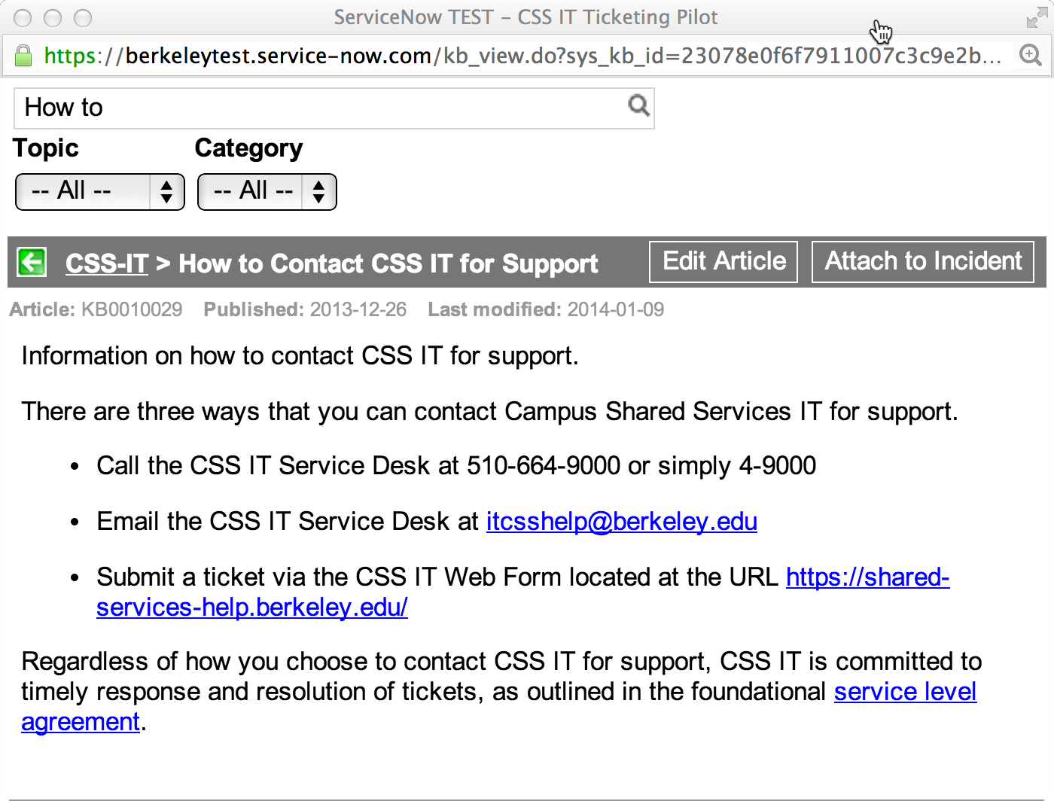Click the window zoom button in title bar
Screen dimensions: 1054x801
(83, 17)
